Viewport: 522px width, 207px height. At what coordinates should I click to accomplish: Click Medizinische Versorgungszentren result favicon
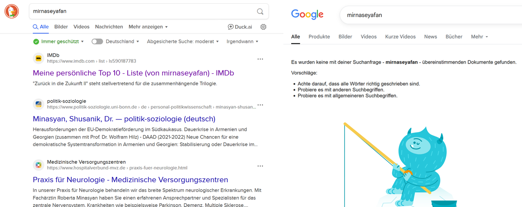pyautogui.click(x=38, y=165)
